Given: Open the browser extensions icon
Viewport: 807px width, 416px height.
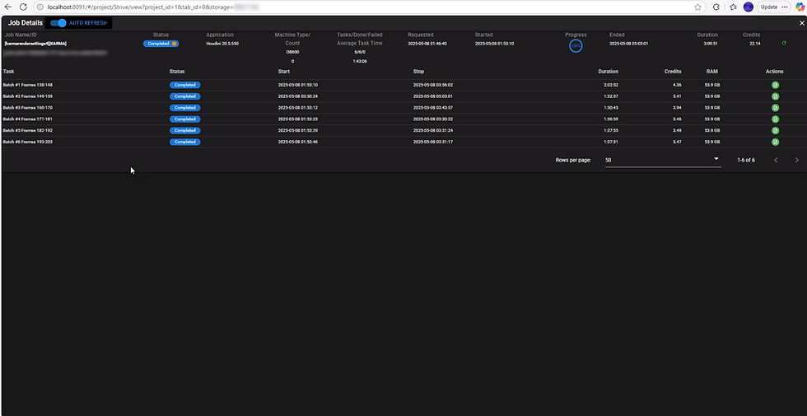Looking at the screenshot, I should (716, 7).
